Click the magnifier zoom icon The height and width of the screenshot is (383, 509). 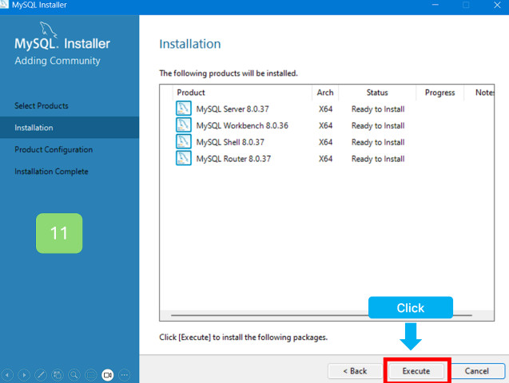[74, 375]
